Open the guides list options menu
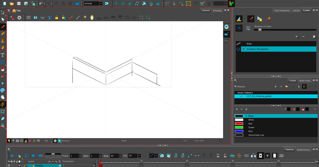Viewport: 319px width, 167px height. (314, 37)
